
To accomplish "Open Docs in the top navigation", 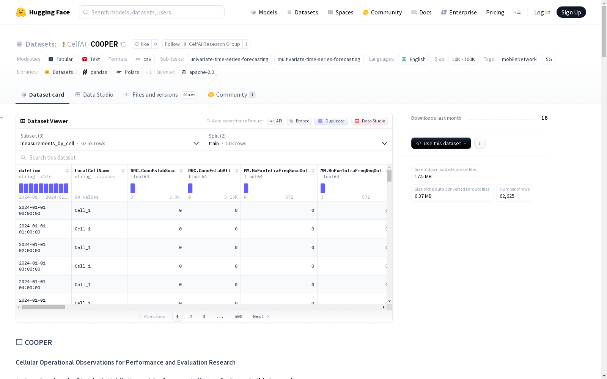I will [x=421, y=12].
